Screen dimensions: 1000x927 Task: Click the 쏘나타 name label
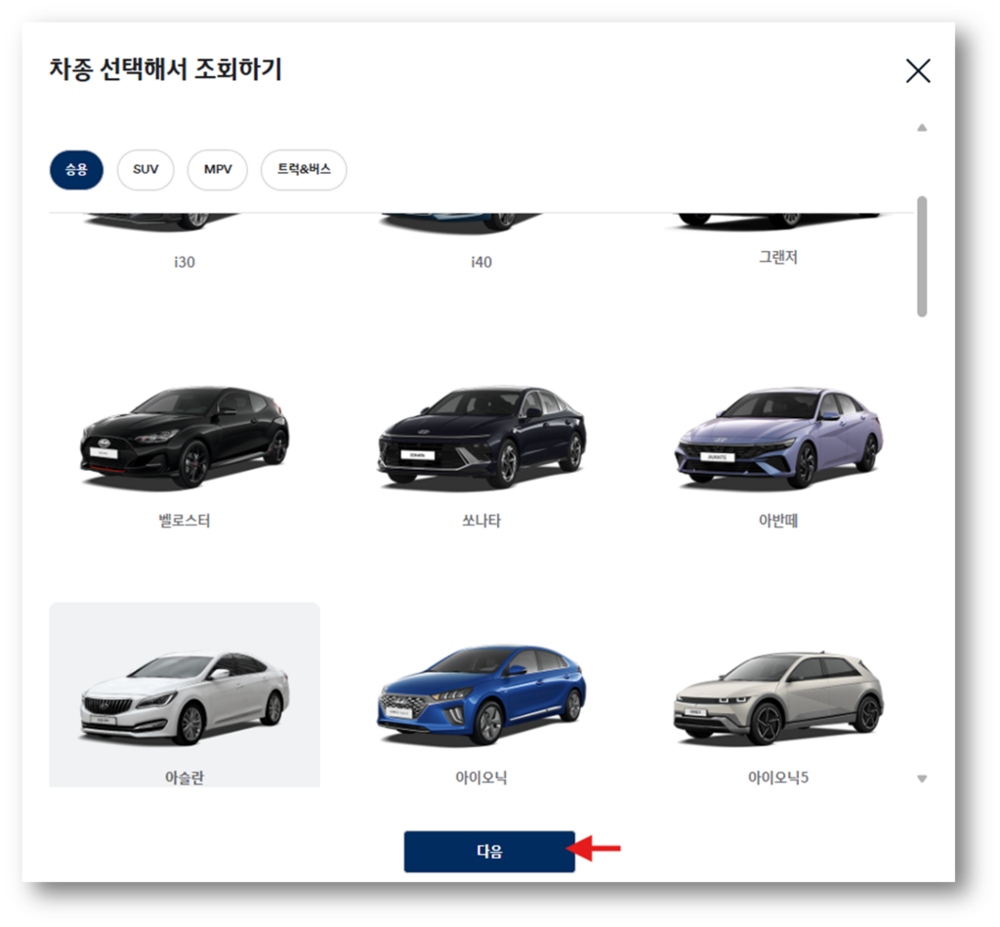480,521
